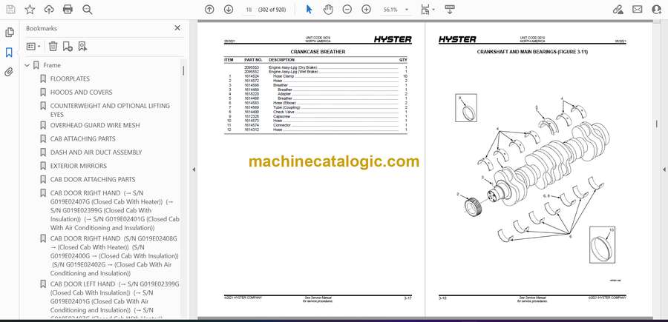This screenshot has height=322, width=668.
Task: Click the share link icon
Action: tap(618, 10)
